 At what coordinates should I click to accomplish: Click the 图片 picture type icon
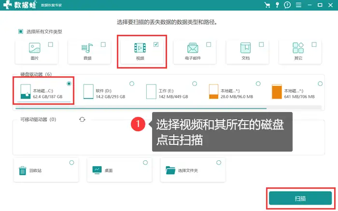click(x=34, y=48)
